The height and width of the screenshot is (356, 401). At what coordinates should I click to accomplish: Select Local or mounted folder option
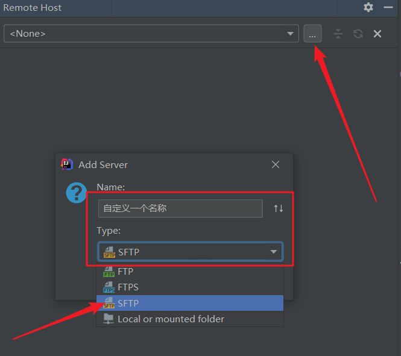tap(171, 319)
